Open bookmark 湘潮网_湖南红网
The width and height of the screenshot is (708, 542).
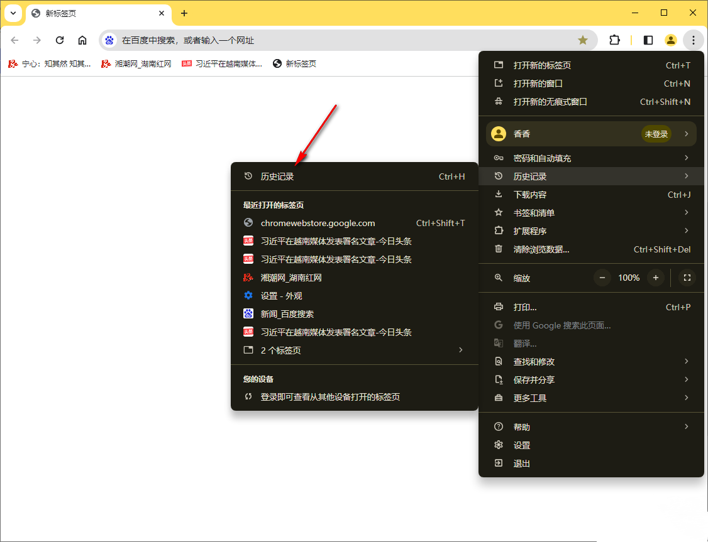[136, 63]
